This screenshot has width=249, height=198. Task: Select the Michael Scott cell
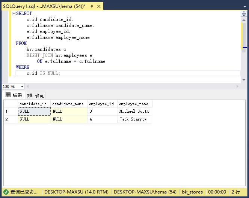[x=134, y=112]
